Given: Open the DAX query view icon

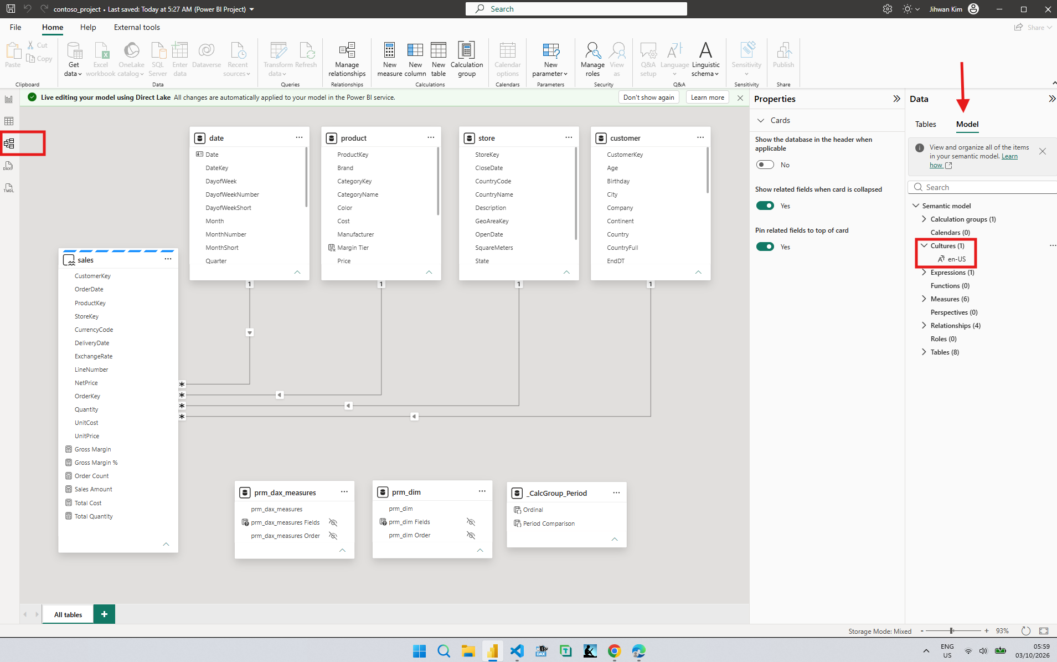Looking at the screenshot, I should tap(9, 166).
